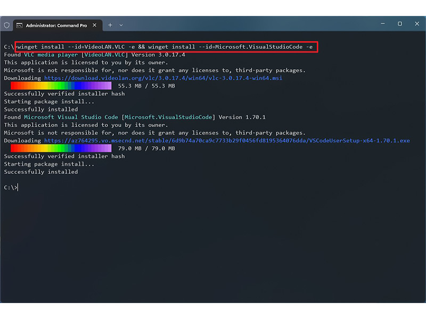Click the 'Microsoft Visual Studio Code' package name
The width and height of the screenshot is (426, 319).
tap(71, 117)
